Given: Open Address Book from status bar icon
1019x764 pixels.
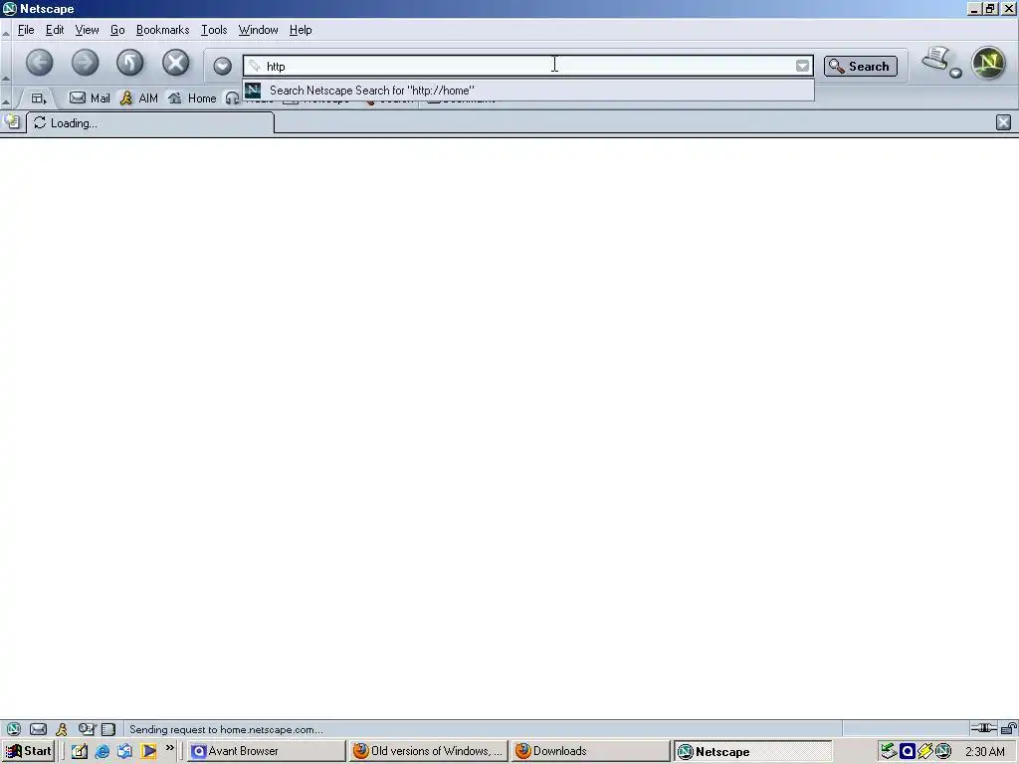Looking at the screenshot, I should pos(108,729).
